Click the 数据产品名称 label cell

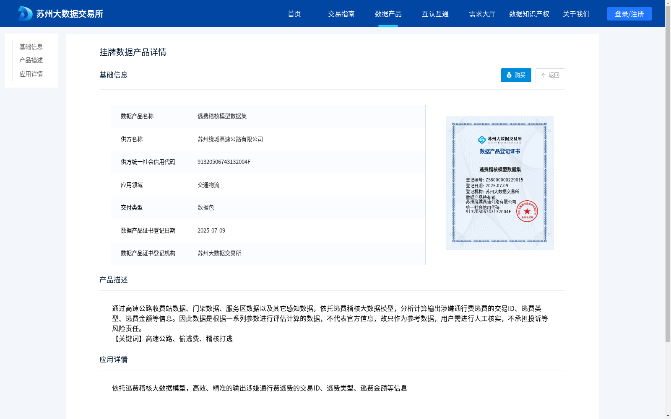click(151, 116)
